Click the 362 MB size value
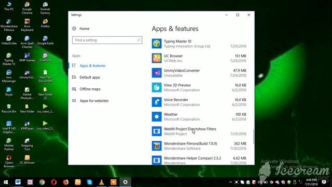 240,144
